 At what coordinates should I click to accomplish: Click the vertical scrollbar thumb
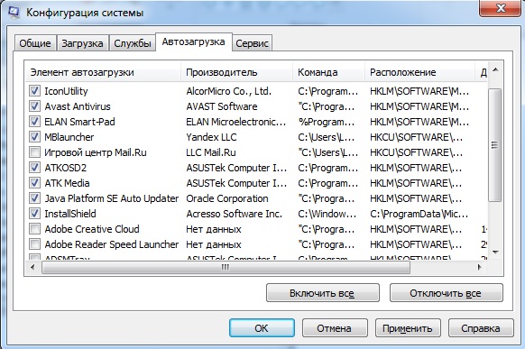click(495, 145)
